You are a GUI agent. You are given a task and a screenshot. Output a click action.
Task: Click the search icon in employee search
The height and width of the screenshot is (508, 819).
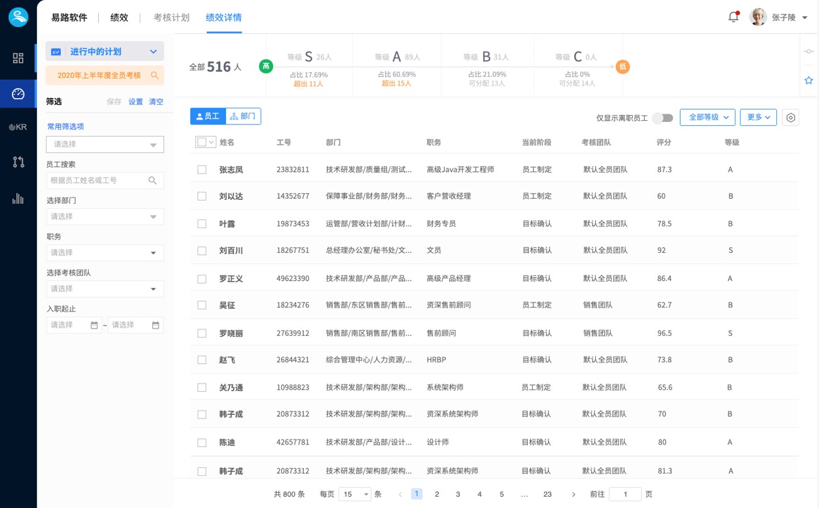click(x=152, y=180)
